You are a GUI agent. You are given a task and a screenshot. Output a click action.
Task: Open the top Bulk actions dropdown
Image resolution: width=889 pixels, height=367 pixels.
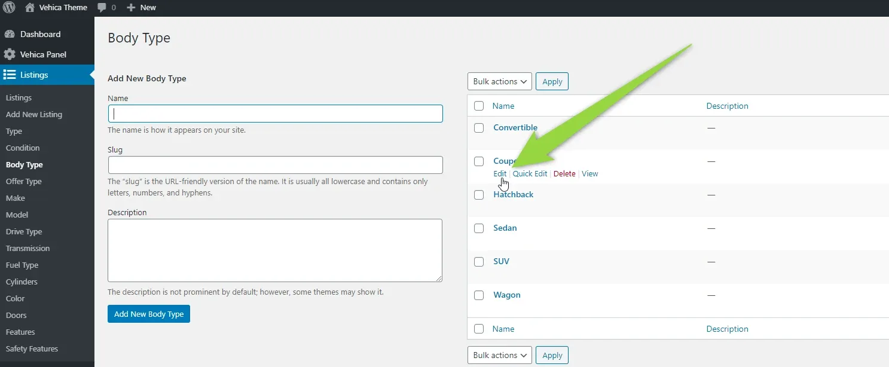pos(500,81)
